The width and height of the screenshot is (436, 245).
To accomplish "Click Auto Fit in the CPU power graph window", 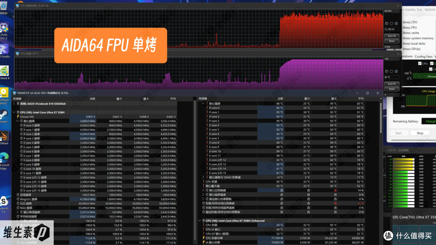I will coord(392,36).
